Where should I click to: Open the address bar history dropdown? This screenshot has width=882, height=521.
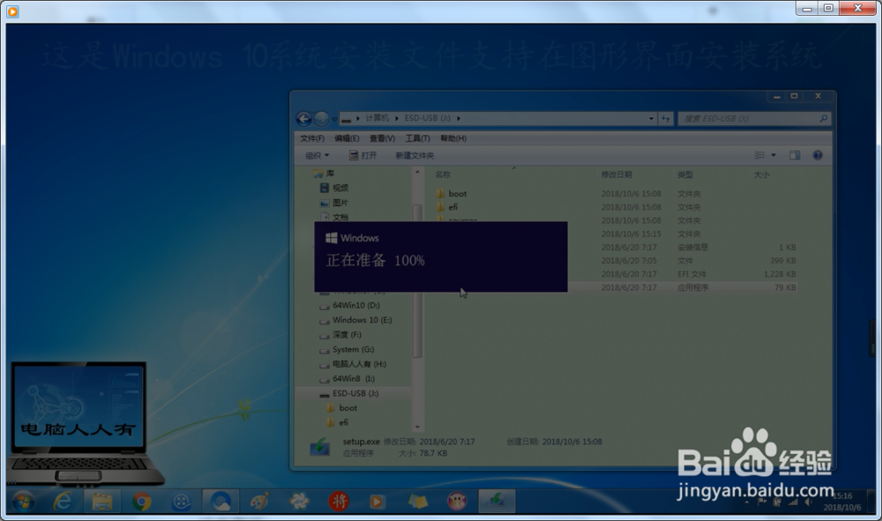(652, 119)
